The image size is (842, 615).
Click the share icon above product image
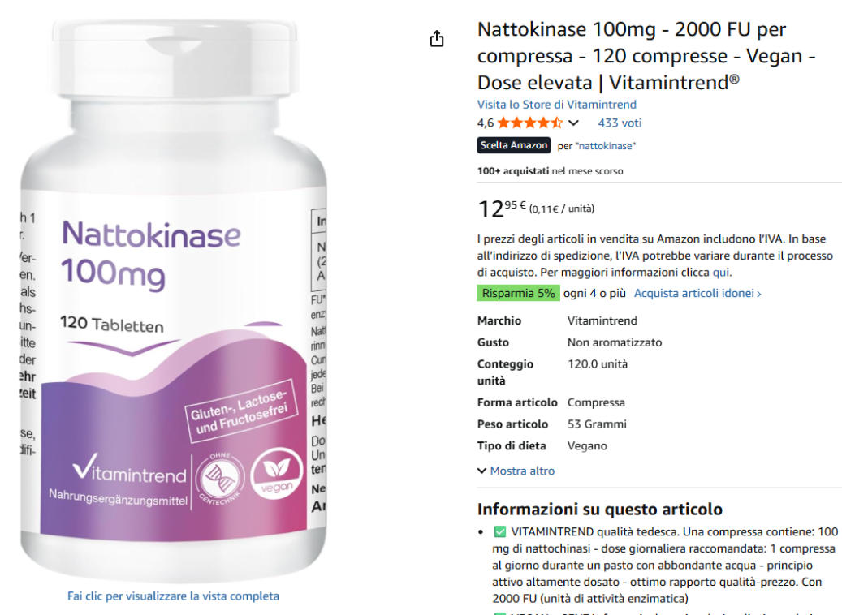[437, 39]
